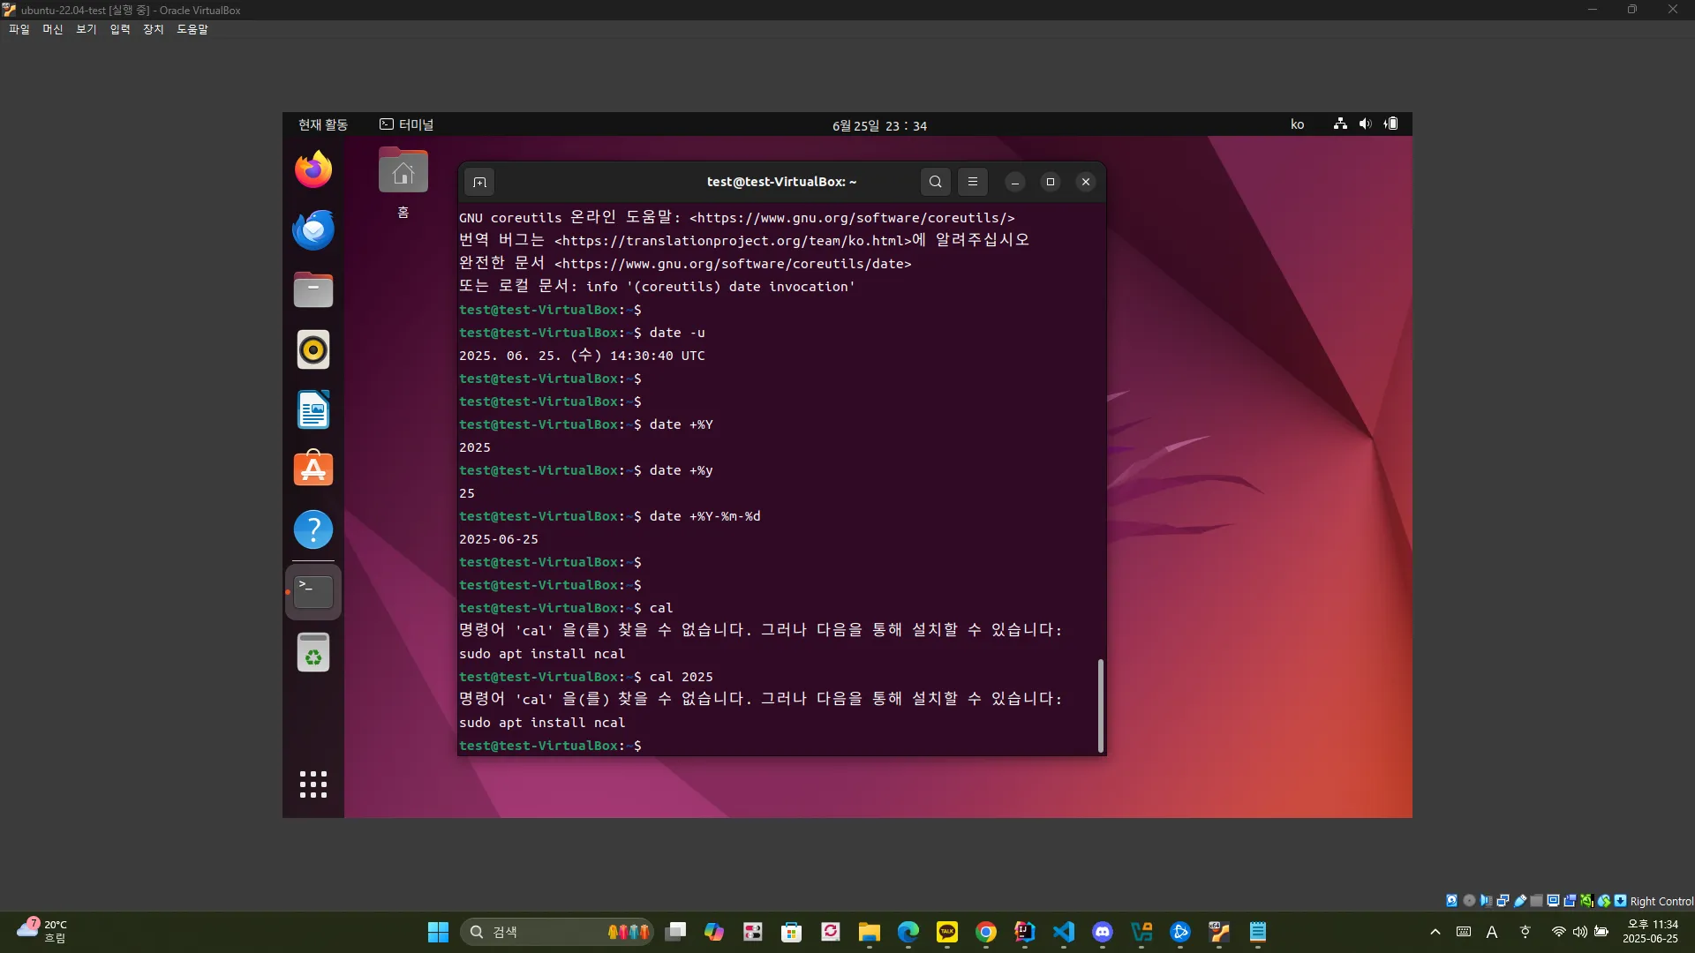Show hidden system tray icons
Image resolution: width=1695 pixels, height=953 pixels.
tap(1435, 932)
